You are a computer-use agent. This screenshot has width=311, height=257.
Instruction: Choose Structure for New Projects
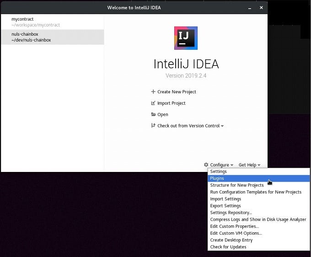click(x=259, y=185)
